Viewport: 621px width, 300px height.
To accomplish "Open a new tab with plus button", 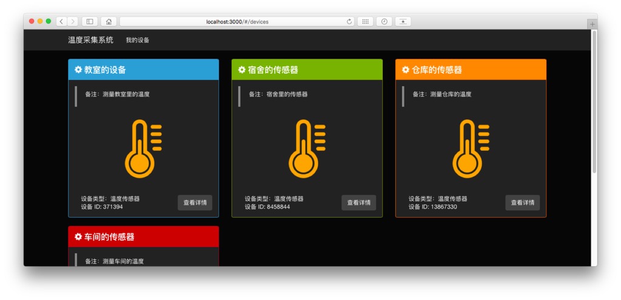I will tap(592, 24).
